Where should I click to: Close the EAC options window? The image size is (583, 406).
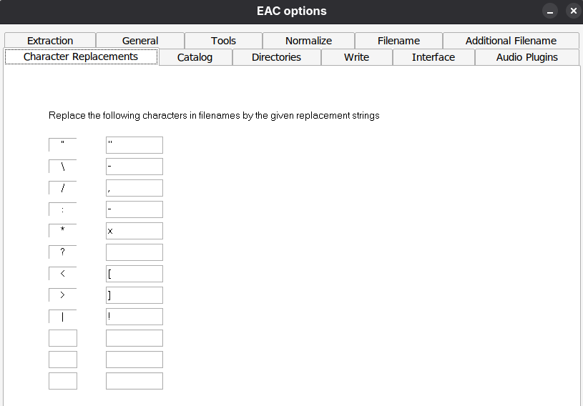click(572, 11)
